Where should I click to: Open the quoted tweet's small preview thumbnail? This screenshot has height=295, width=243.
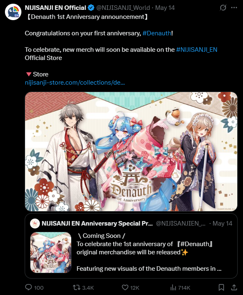coord(51,253)
